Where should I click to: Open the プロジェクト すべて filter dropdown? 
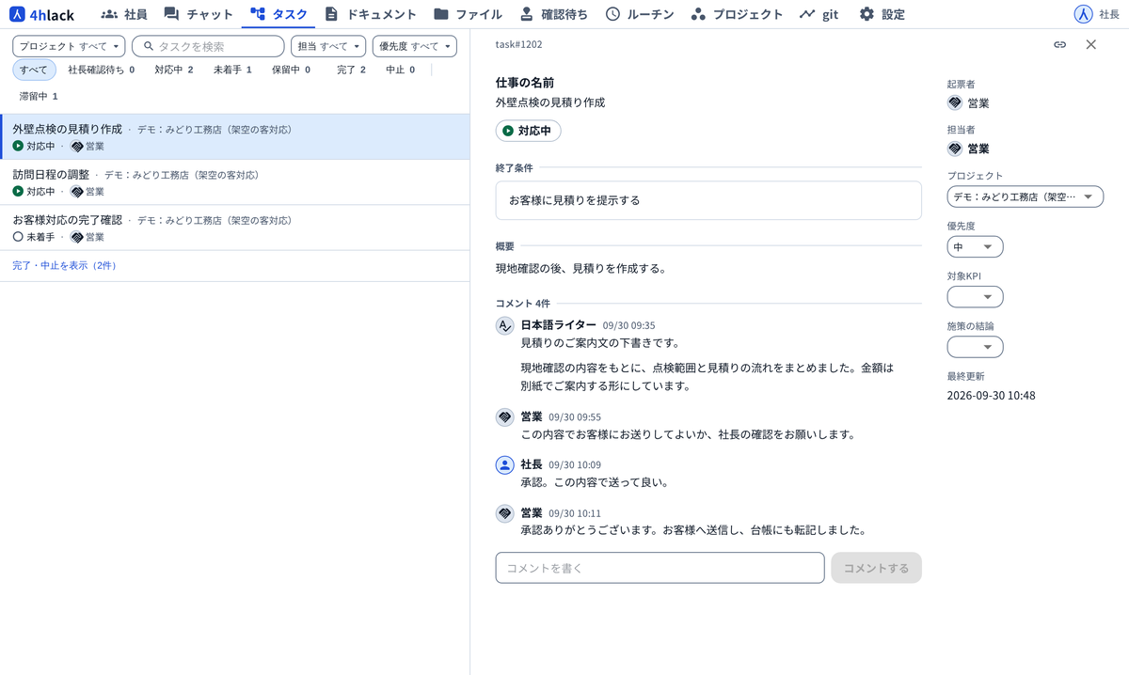pyautogui.click(x=70, y=46)
